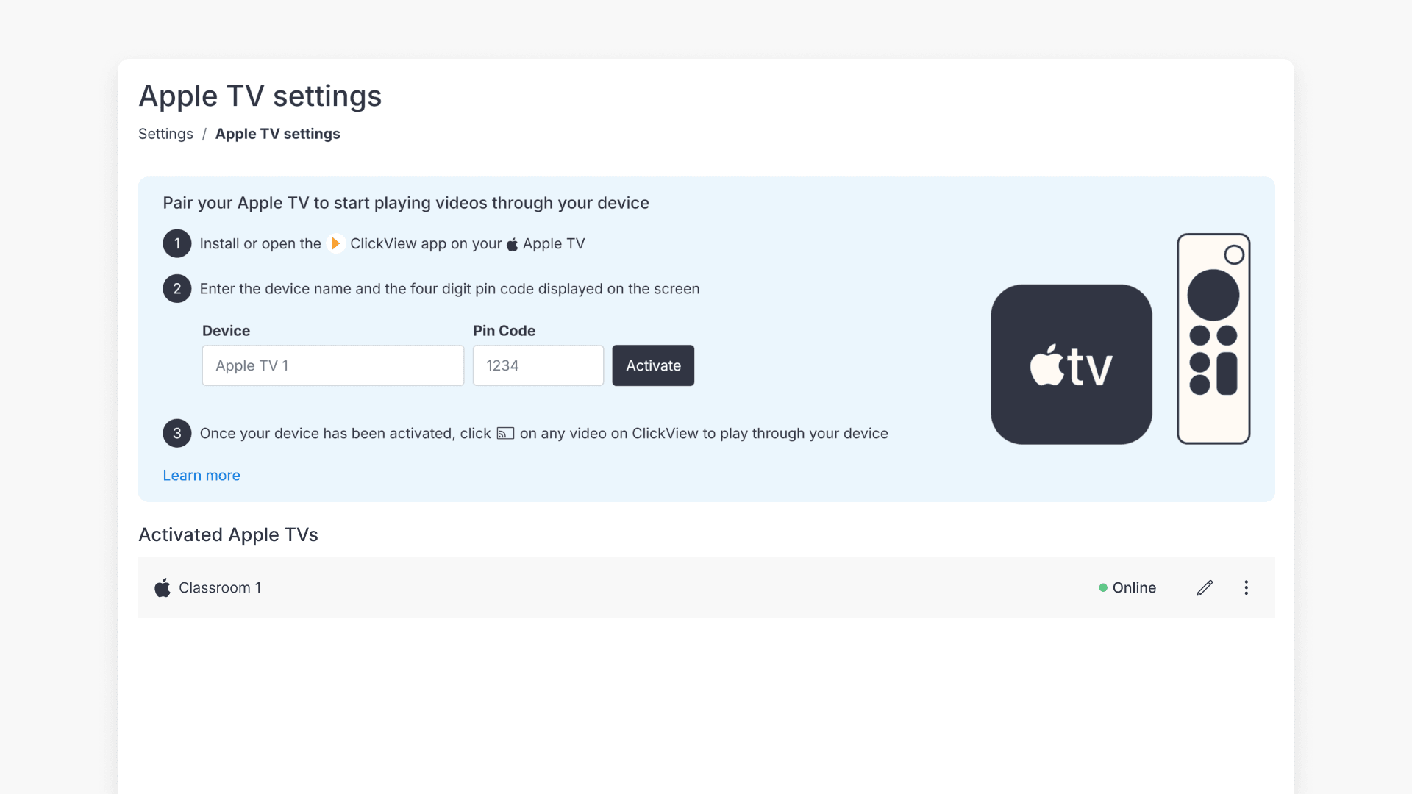Click the Apple icon beside Classroom 1
The image size is (1412, 794).
click(162, 587)
